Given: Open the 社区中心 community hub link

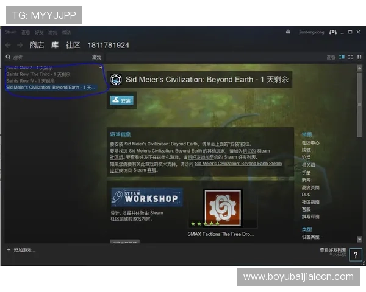Looking at the screenshot, I should tap(310, 143).
